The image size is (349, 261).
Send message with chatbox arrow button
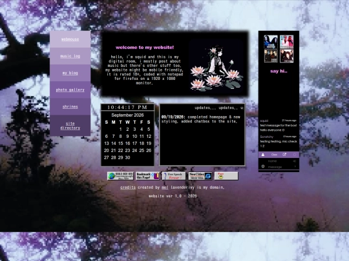pyautogui.click(x=295, y=166)
